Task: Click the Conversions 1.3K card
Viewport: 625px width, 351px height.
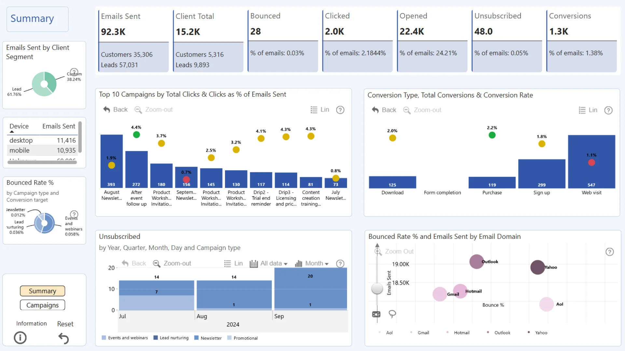Action: pyautogui.click(x=582, y=41)
